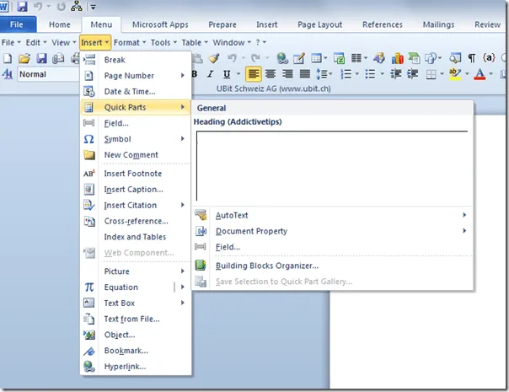Expand the Picture submenu
The height and width of the screenshot is (392, 509).
coord(136,271)
